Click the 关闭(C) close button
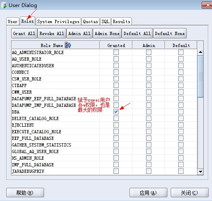 coord(190,193)
